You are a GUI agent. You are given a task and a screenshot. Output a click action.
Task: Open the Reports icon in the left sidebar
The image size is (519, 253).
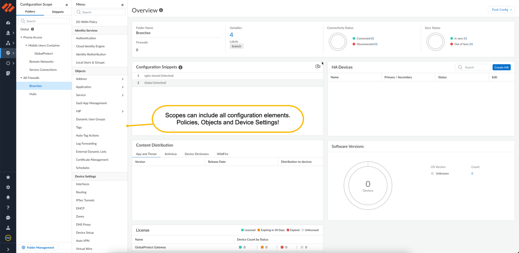click(8, 73)
